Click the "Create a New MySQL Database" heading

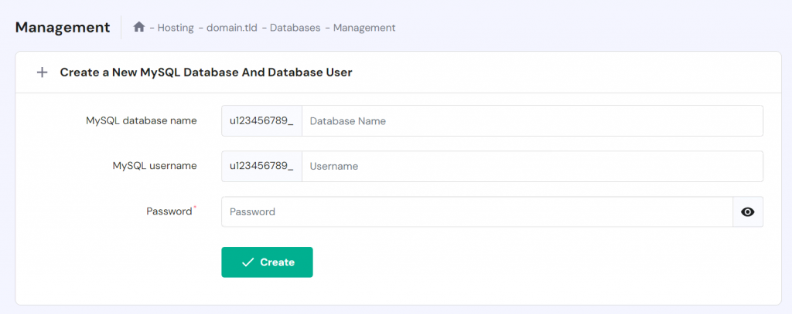pos(206,73)
